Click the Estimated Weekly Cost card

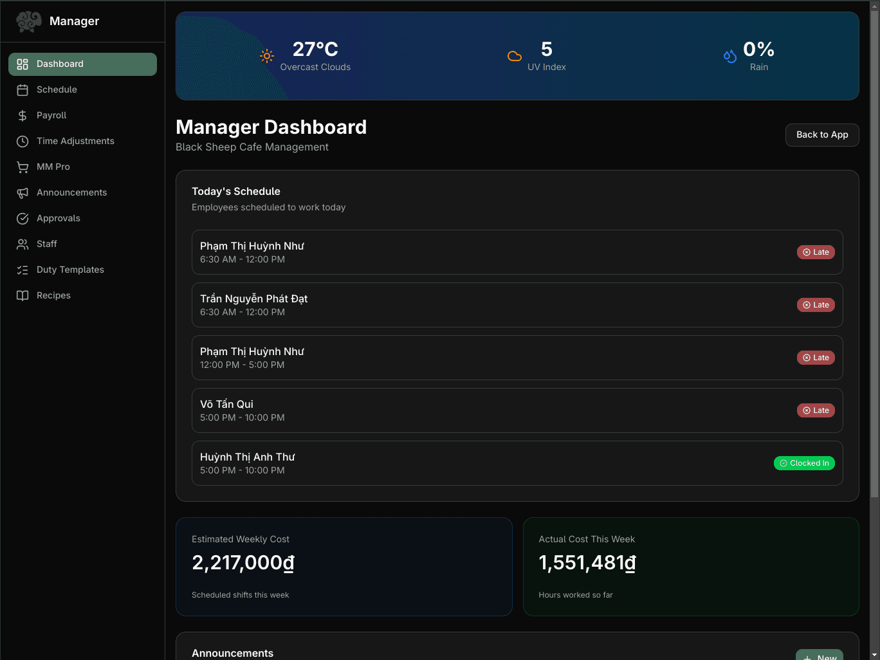pyautogui.click(x=344, y=567)
